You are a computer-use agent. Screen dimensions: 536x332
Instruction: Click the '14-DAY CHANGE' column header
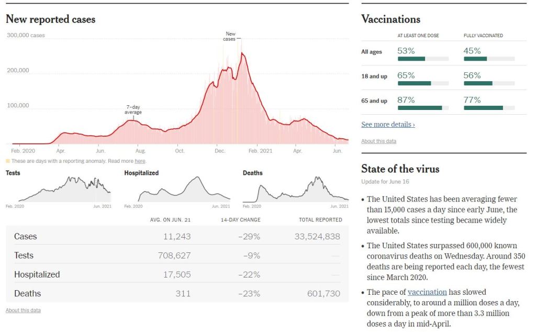[x=242, y=220]
